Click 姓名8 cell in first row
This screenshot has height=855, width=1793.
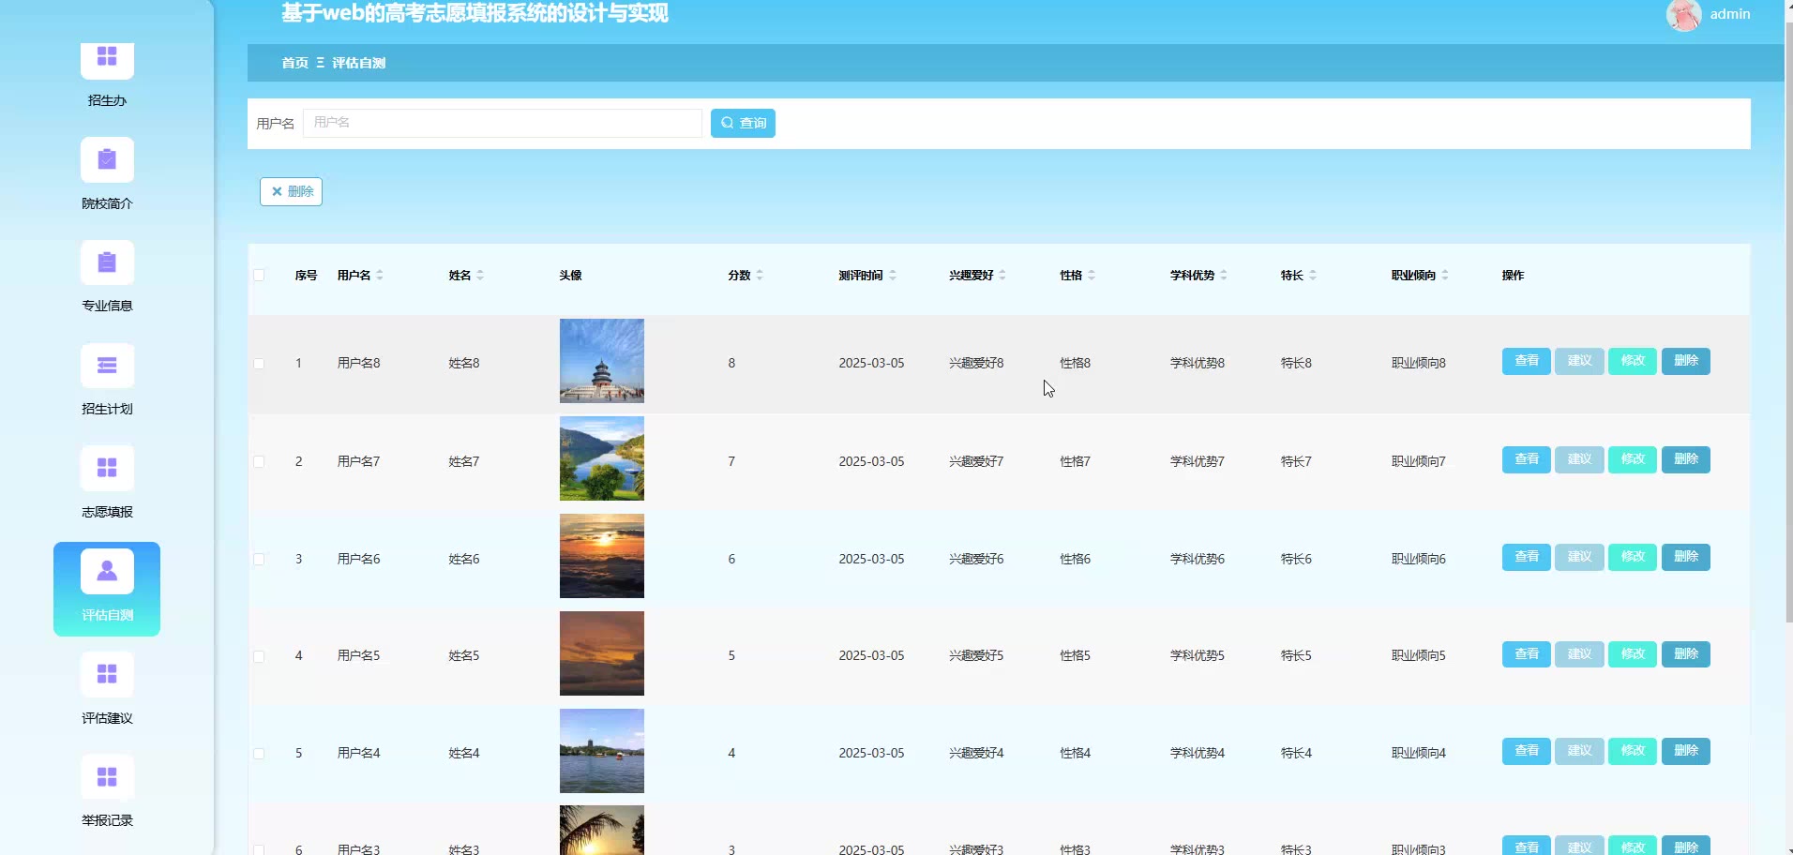click(464, 364)
